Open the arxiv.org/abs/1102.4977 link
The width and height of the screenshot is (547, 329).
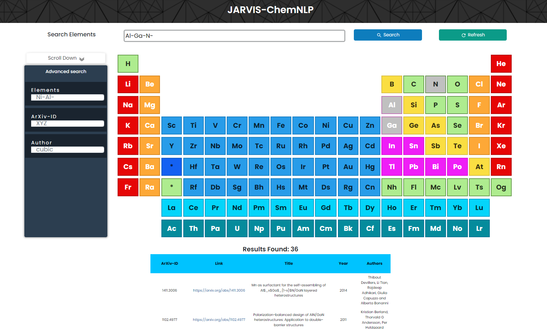pos(219,320)
